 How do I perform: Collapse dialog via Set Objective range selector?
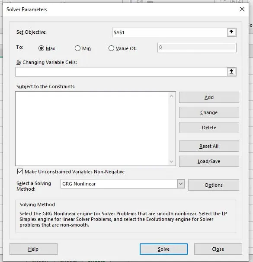pos(231,32)
